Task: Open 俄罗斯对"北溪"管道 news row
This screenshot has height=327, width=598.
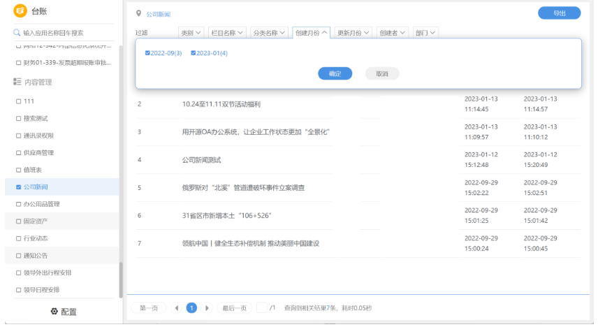Action: pos(243,188)
